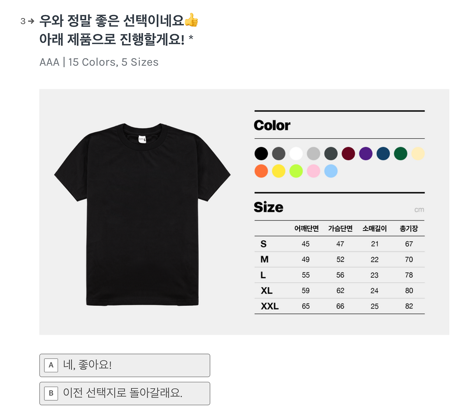The height and width of the screenshot is (417, 471).
Task: Pick the yellow color swatch
Action: (x=278, y=171)
